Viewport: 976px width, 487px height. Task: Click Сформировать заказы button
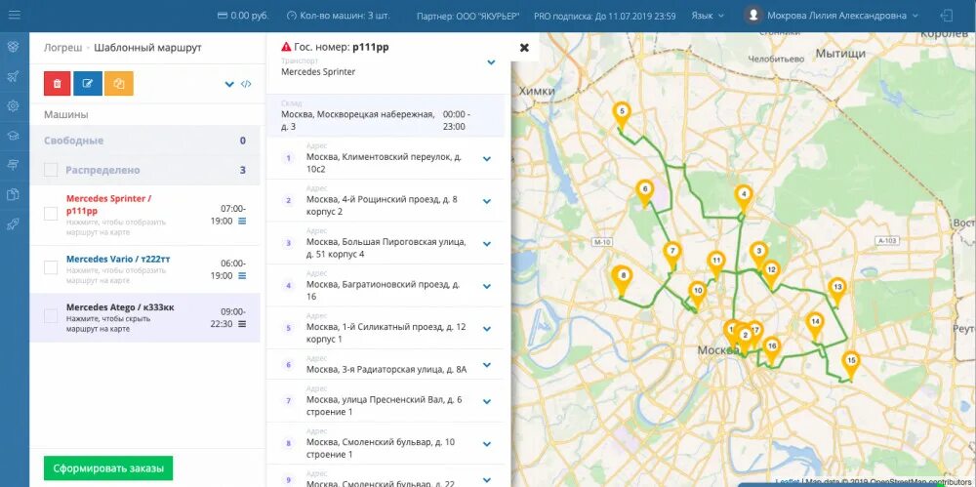click(x=108, y=468)
